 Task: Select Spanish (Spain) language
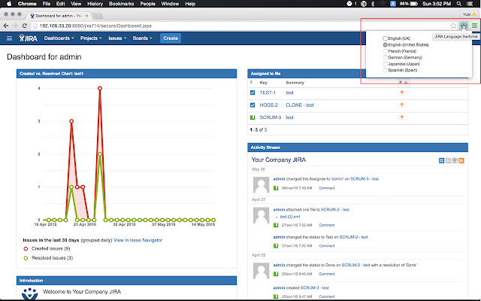[x=385, y=70]
